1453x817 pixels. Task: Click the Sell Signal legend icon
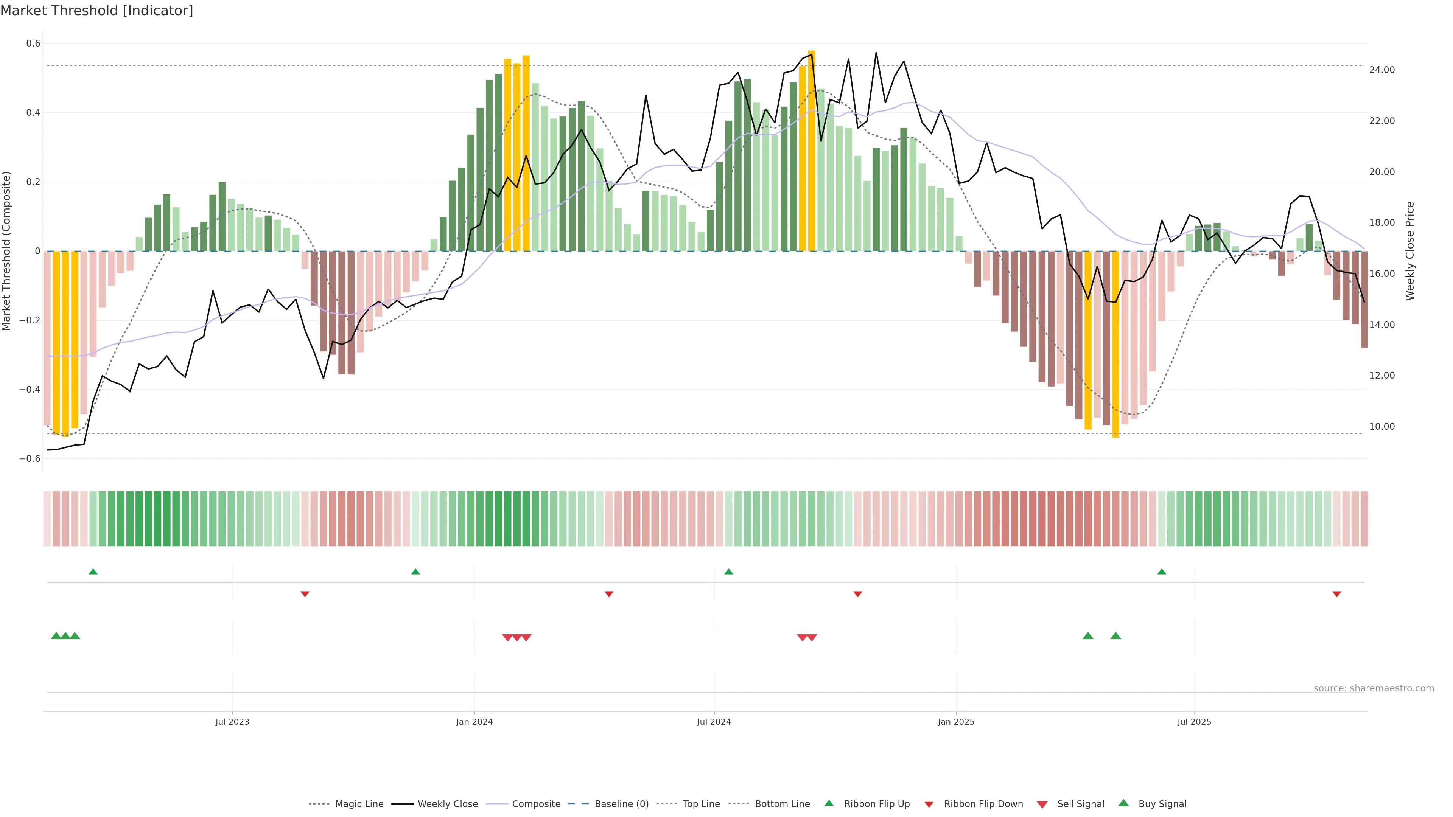pyautogui.click(x=1042, y=805)
